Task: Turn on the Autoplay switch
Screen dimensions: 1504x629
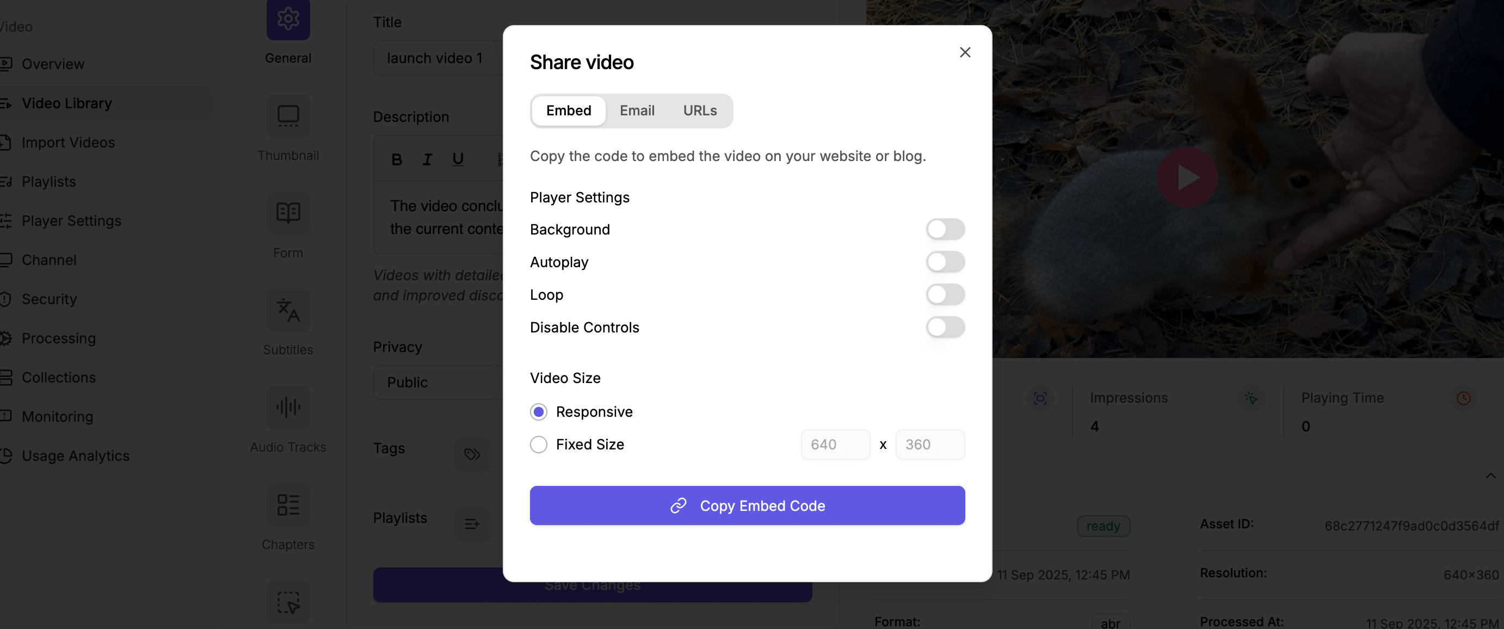Action: coord(945,262)
